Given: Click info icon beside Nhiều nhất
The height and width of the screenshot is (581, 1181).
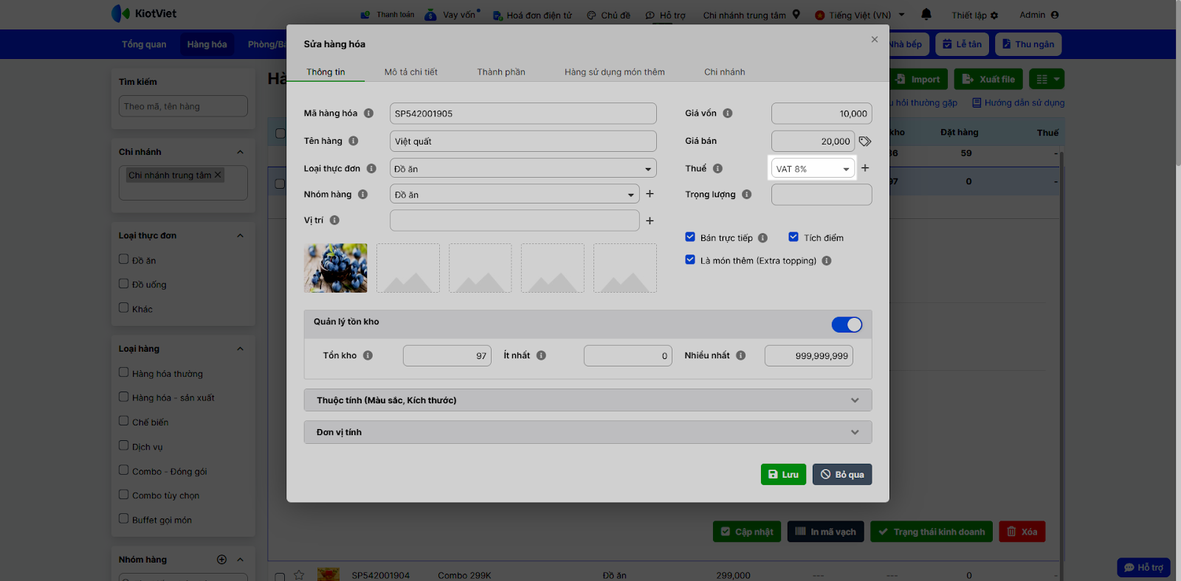Looking at the screenshot, I should coord(740,355).
